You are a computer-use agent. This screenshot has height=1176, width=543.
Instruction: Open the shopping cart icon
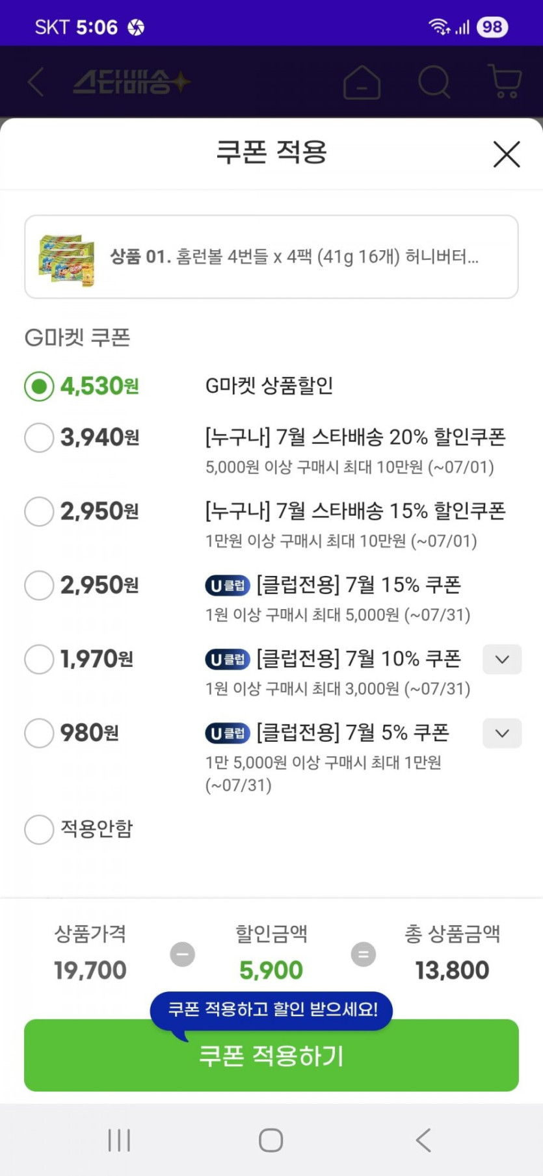505,82
